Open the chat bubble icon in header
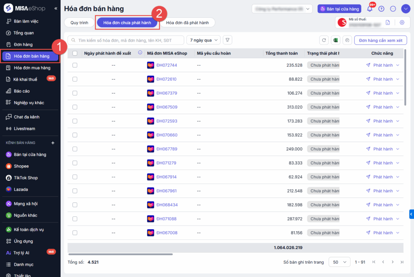Screen dimensions: 414x277 393,9
